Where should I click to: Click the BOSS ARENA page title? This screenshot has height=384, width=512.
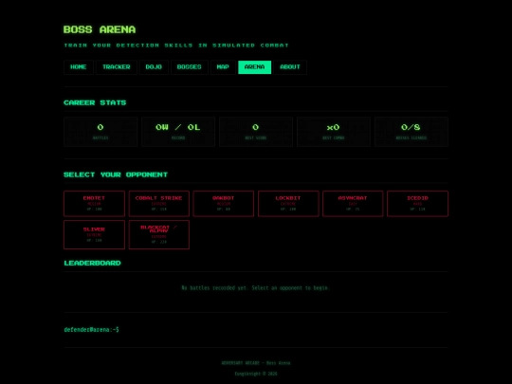[x=100, y=29]
